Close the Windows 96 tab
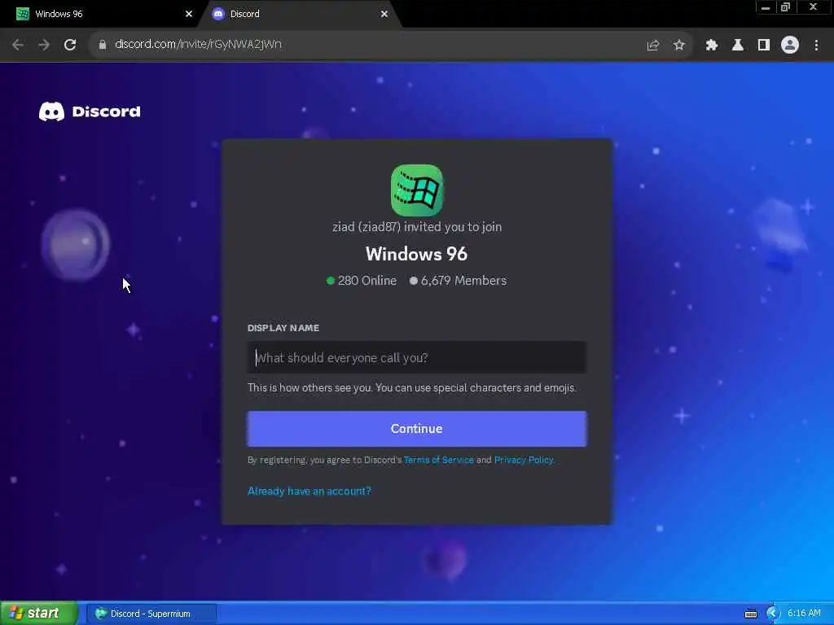 click(188, 15)
